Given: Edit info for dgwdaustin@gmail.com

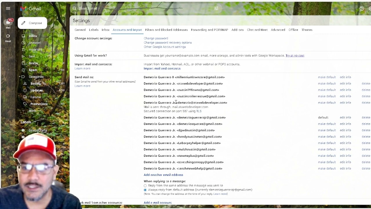Looking at the screenshot, I should [345, 130].
